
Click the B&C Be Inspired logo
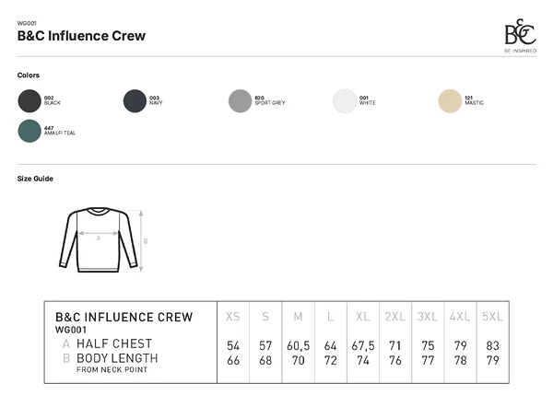(x=520, y=36)
